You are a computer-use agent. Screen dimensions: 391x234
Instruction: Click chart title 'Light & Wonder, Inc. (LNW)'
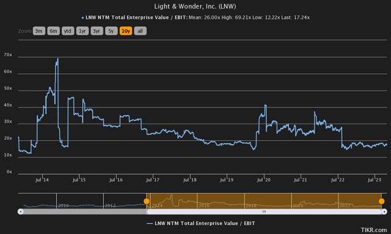pos(195,6)
